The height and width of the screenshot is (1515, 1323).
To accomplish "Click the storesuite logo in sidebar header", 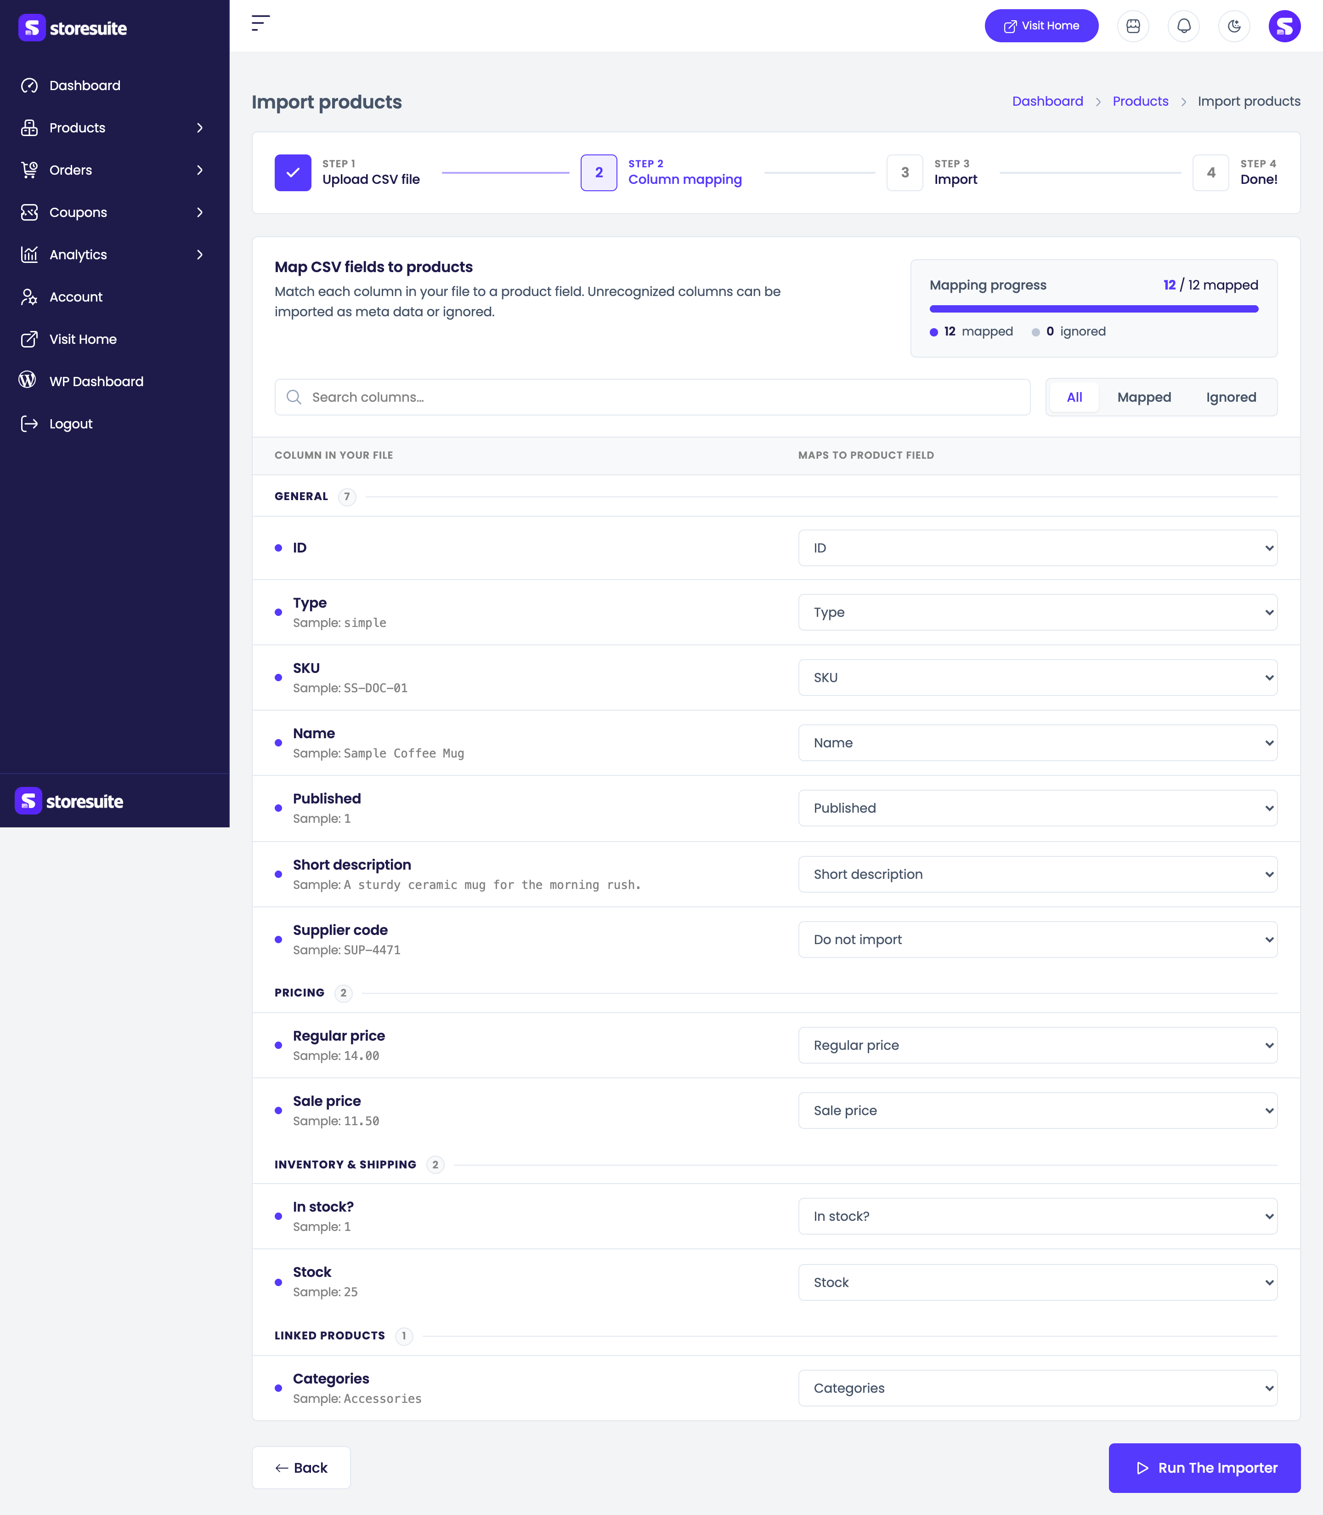I will pos(73,28).
